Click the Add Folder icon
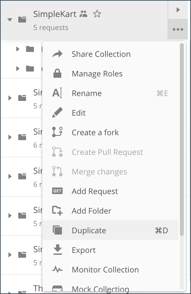The image size is (191, 294). (x=57, y=211)
